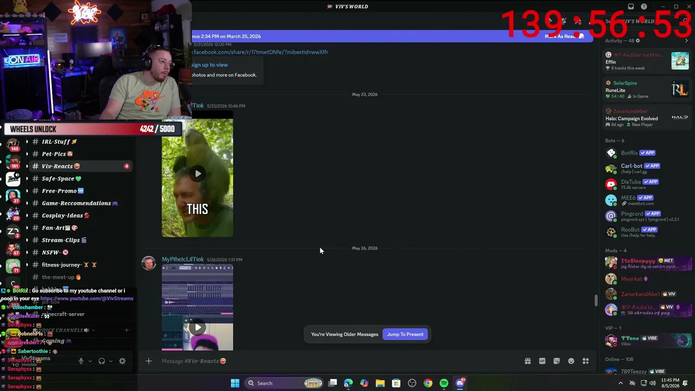Image resolution: width=695 pixels, height=391 pixels.
Task: Open MyPthetcLilTink's profile name on May 26 post
Action: [182, 260]
